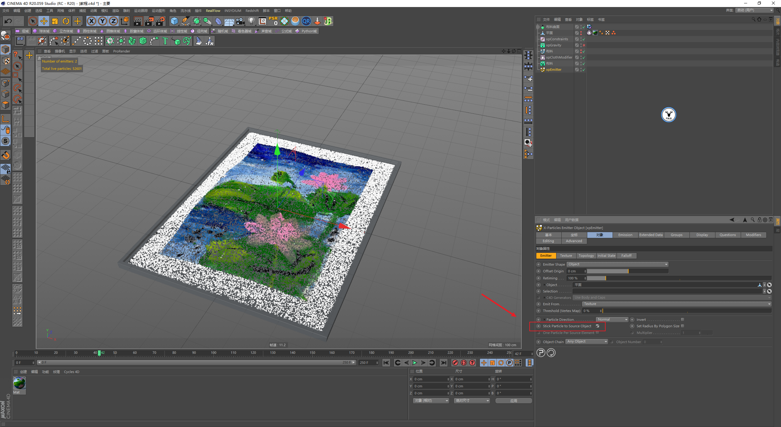
Task: Click the Undo arrow icon
Action: (x=8, y=21)
